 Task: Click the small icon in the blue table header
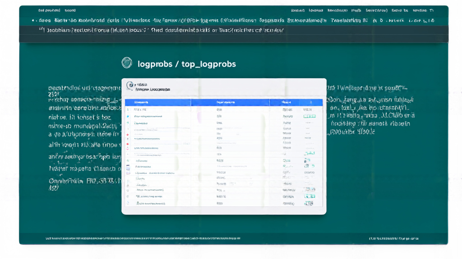pos(311,102)
